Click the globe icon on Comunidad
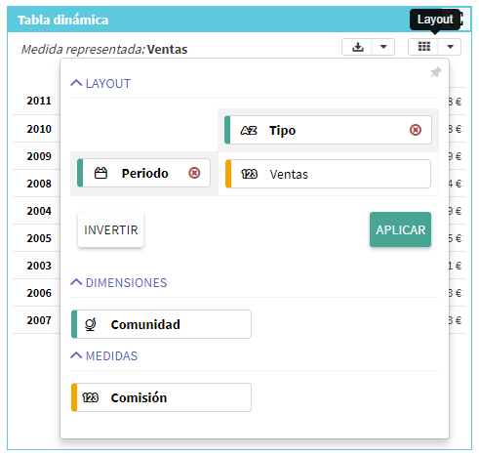 pyautogui.click(x=91, y=324)
